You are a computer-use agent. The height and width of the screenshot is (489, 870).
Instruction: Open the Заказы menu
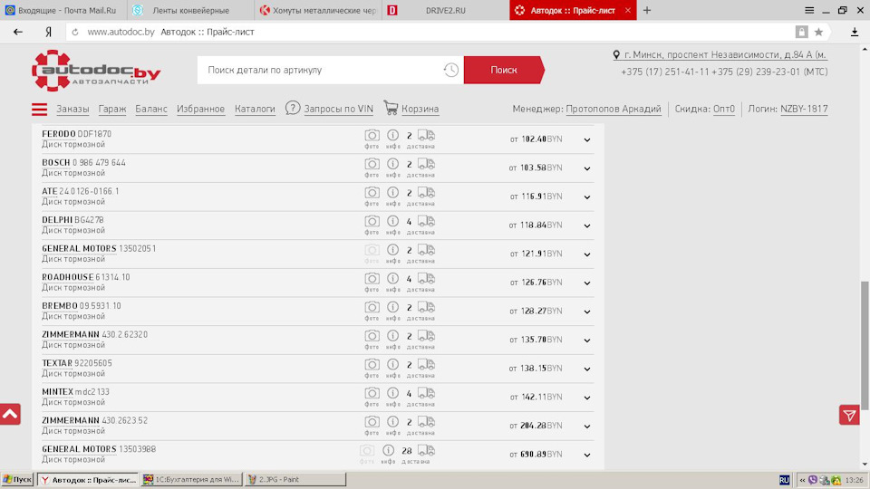[x=72, y=109]
